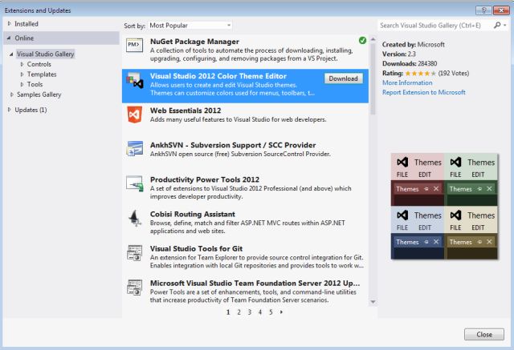Click the green theme preview swatch

[471, 179]
